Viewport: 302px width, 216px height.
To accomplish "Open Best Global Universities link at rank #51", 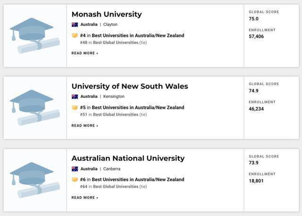I will click(x=116, y=114).
